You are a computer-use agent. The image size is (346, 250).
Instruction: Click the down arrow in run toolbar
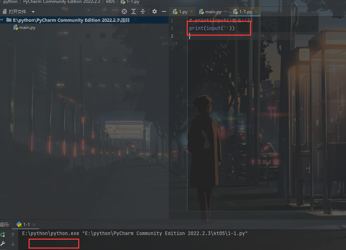(x=13, y=244)
